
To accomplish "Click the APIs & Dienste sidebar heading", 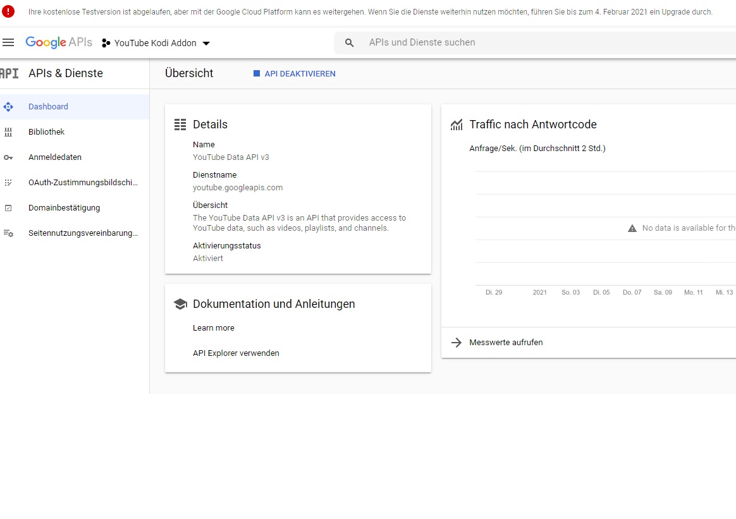I will (66, 73).
